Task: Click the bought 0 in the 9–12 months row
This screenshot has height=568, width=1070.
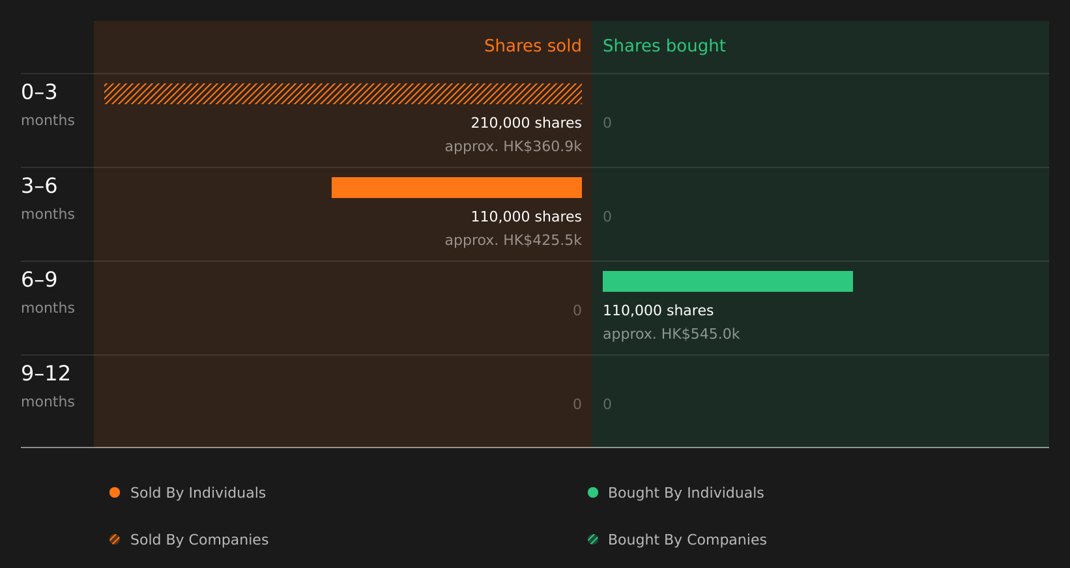Action: [x=607, y=404]
